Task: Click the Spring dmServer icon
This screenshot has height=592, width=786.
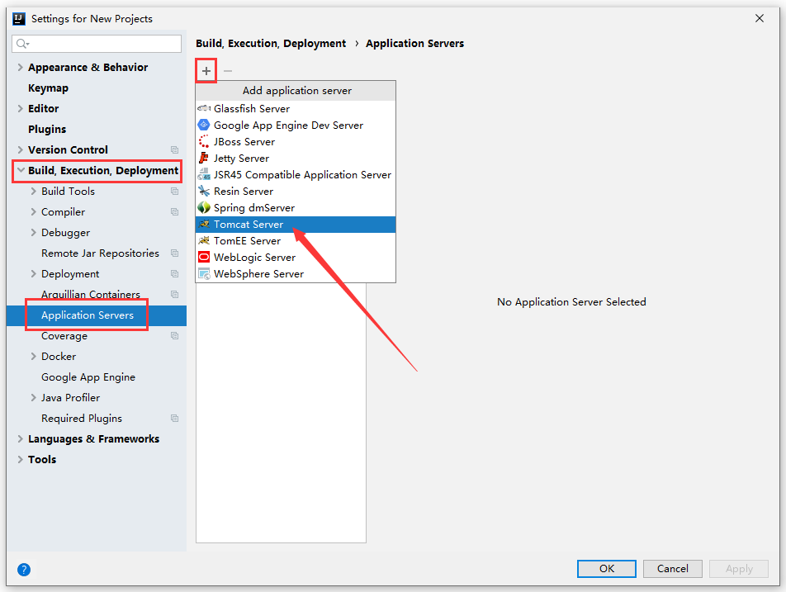Action: tap(204, 208)
